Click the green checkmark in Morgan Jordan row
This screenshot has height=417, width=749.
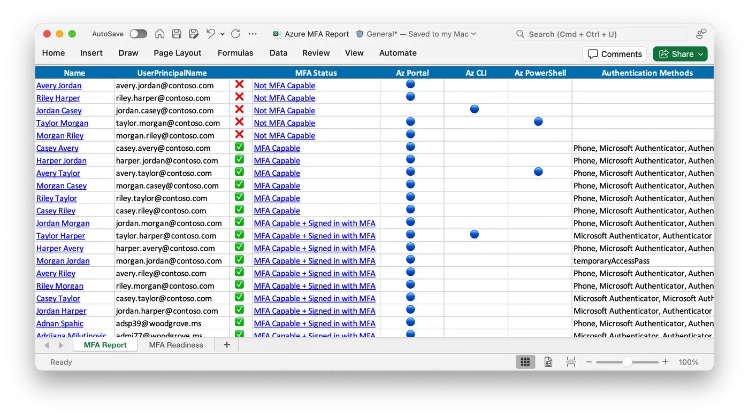(239, 259)
